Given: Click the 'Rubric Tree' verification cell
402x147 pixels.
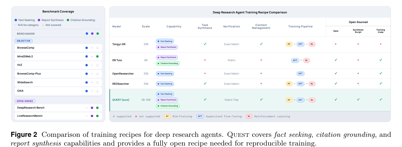Looking at the screenshot, I should click(x=232, y=100).
